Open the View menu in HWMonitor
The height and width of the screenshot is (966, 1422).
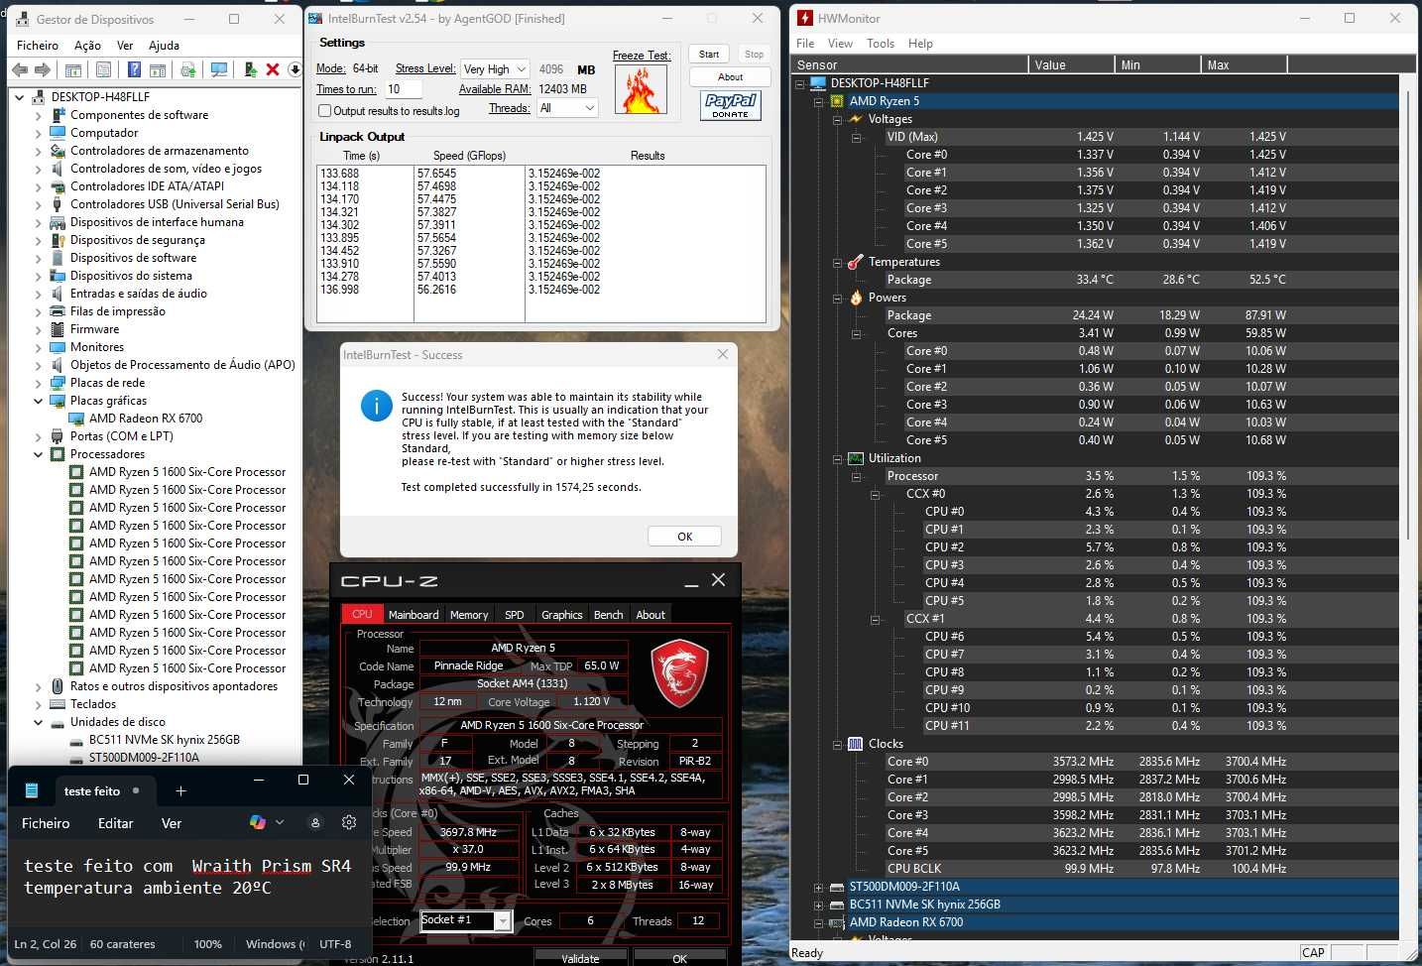click(840, 44)
